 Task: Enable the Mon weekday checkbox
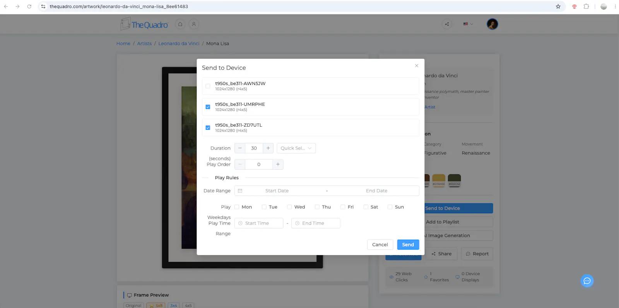pyautogui.click(x=237, y=207)
